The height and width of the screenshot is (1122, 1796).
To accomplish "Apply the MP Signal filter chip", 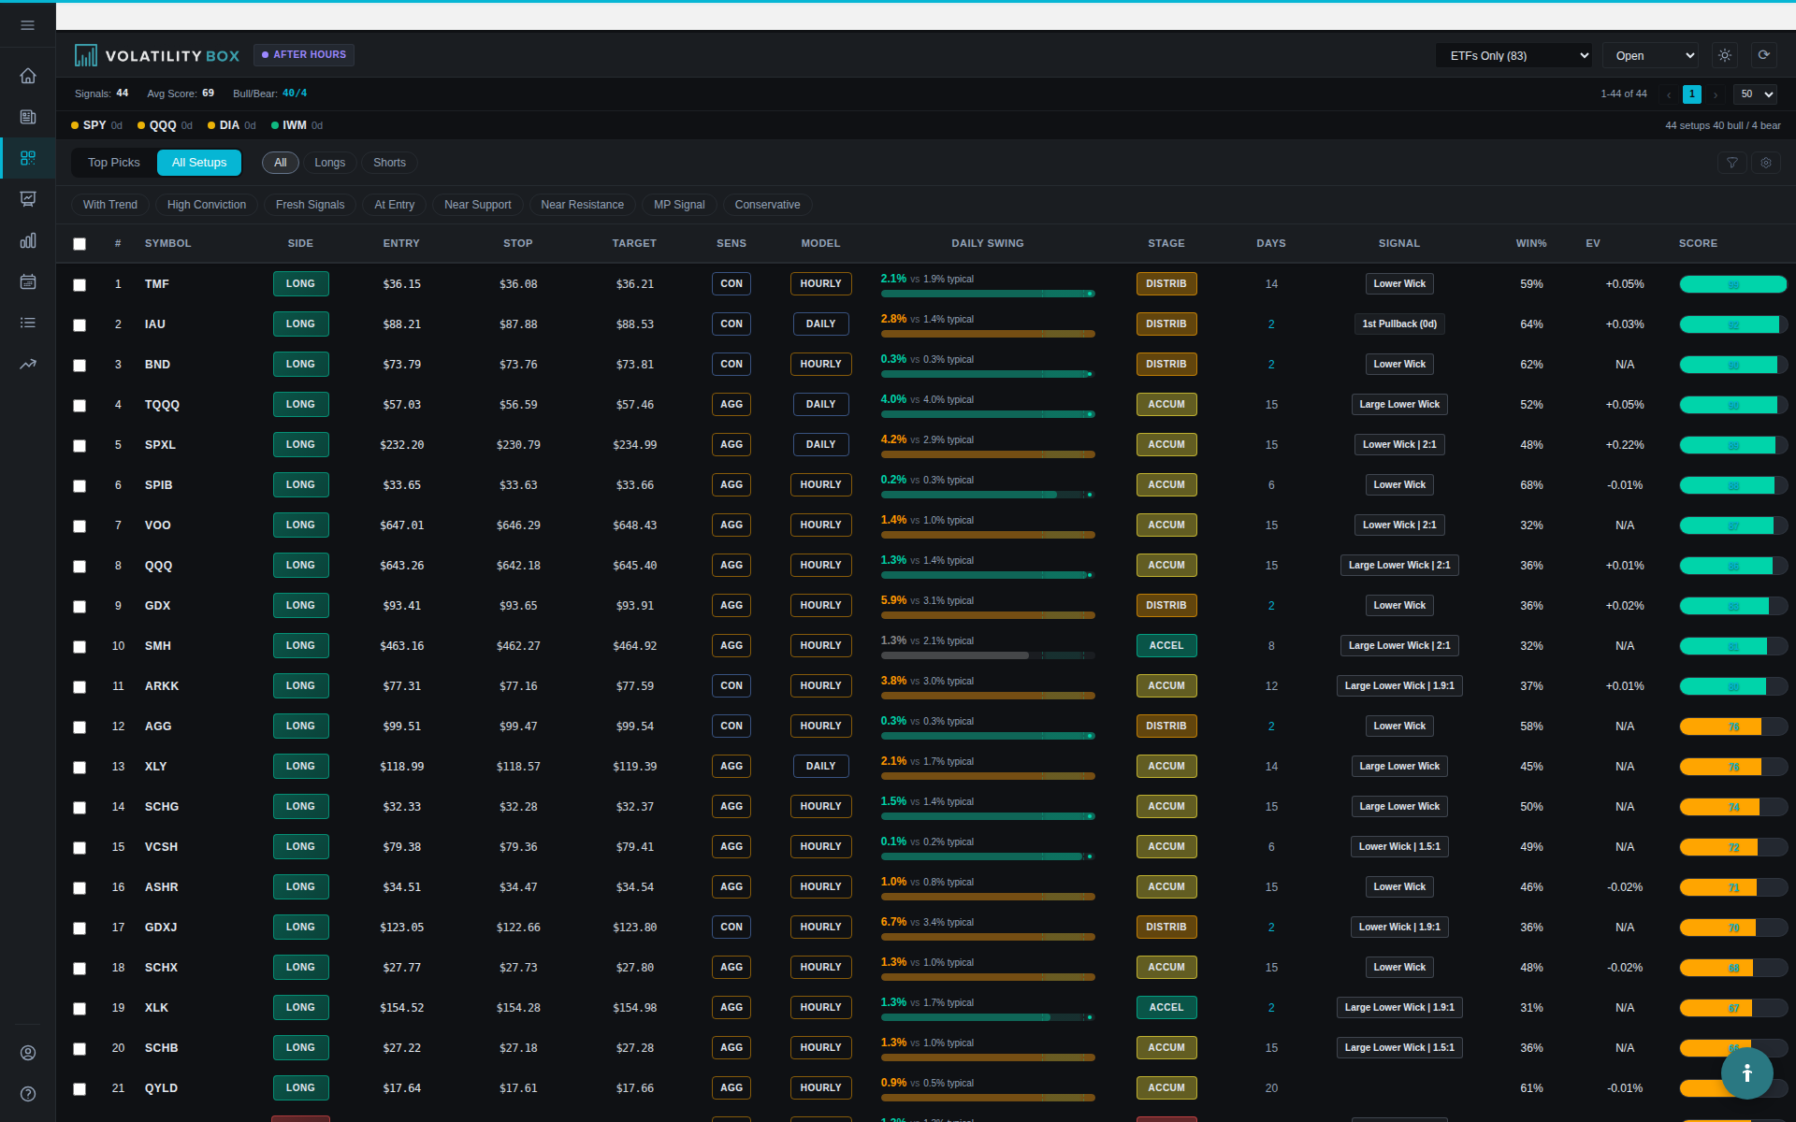I will click(x=679, y=205).
